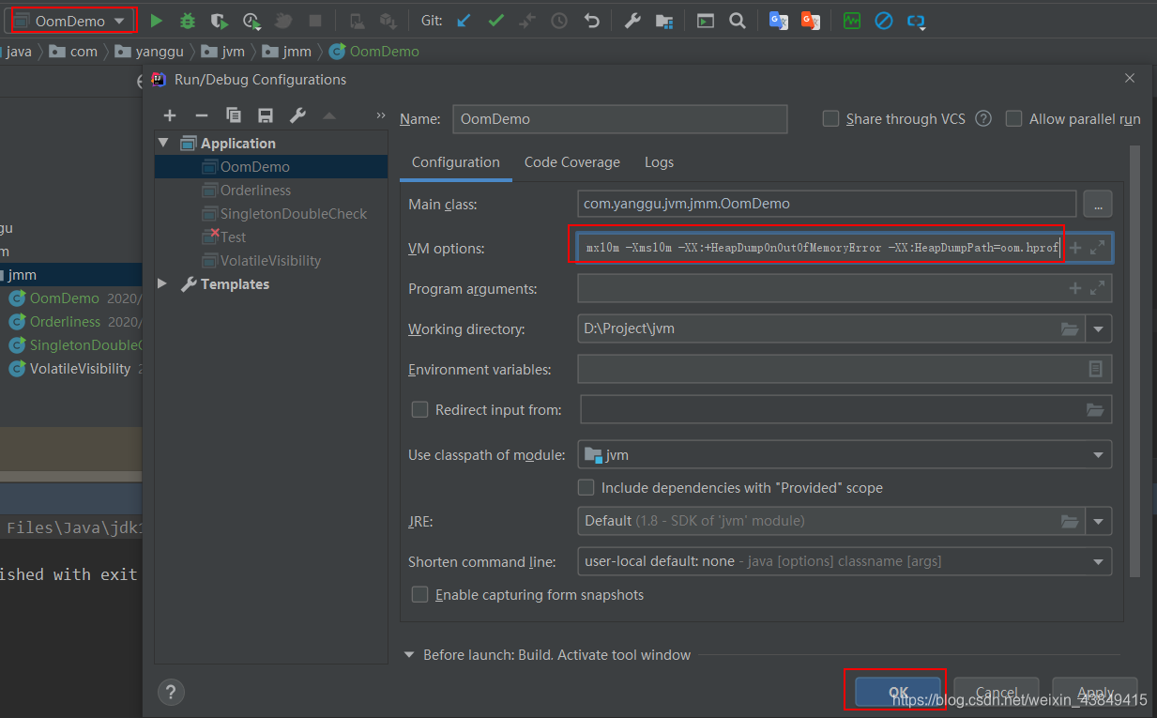Start Debug with the green bug icon

point(188,21)
